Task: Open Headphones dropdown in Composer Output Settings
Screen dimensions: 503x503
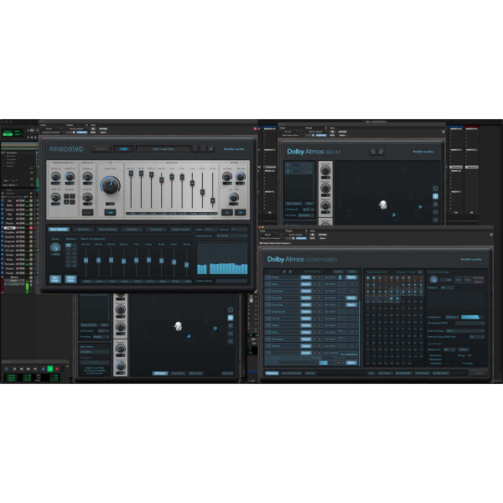Action: click(453, 317)
